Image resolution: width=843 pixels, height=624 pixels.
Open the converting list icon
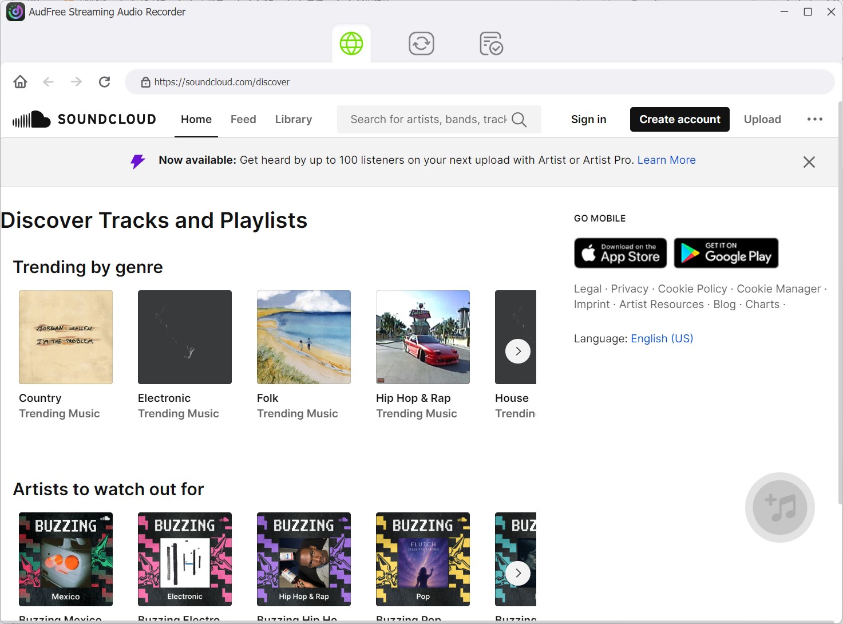tap(422, 44)
